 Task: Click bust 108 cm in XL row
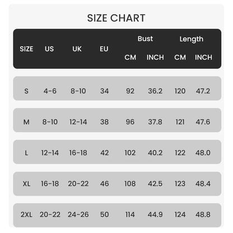click(130, 184)
